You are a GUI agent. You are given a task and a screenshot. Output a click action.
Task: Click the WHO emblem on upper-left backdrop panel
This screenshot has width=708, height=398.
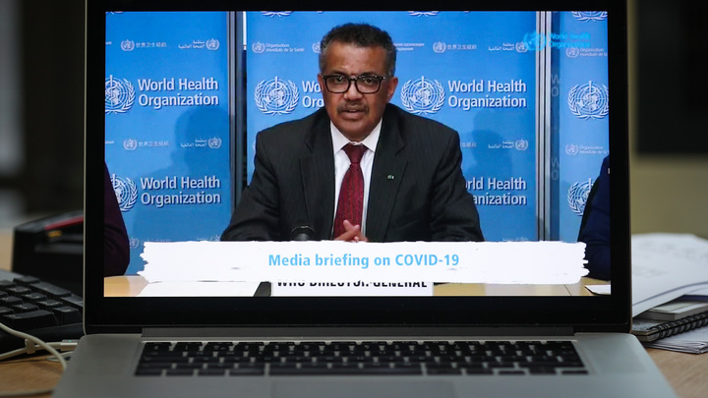point(119,93)
